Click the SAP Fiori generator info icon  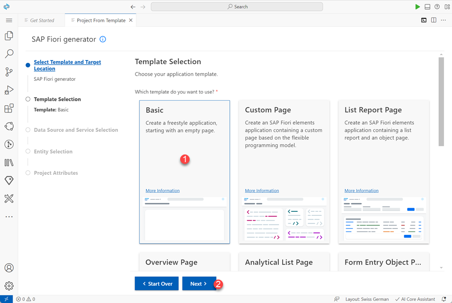pos(103,39)
